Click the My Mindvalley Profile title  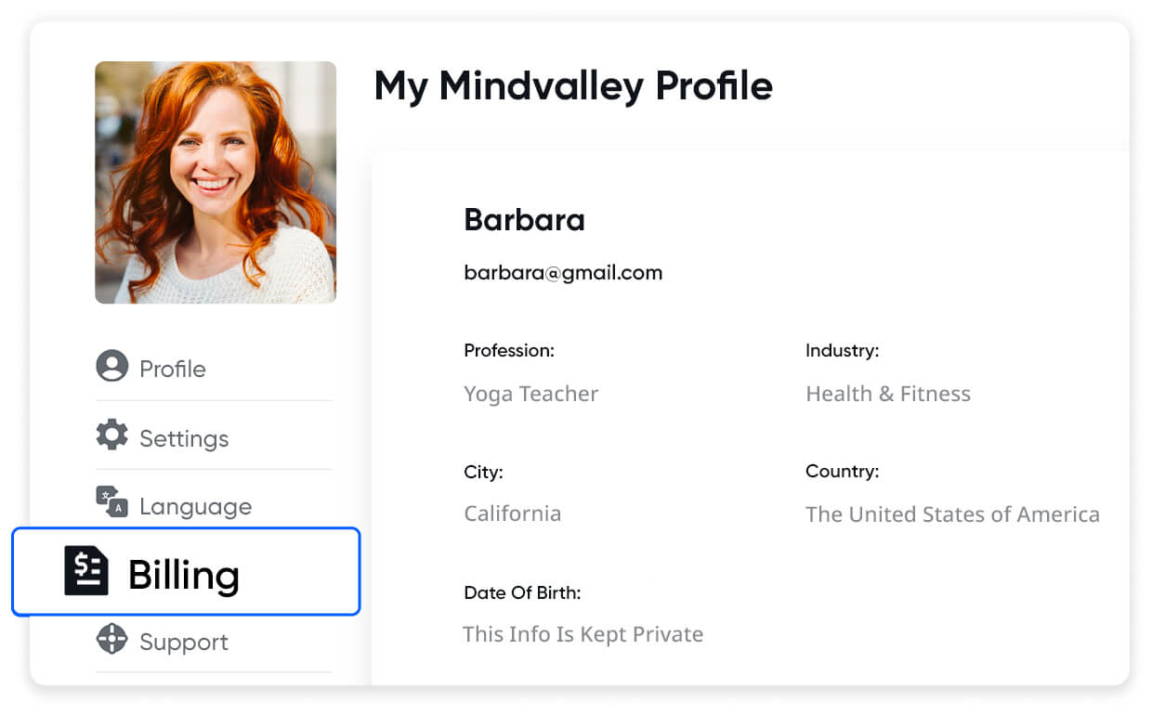tap(573, 86)
